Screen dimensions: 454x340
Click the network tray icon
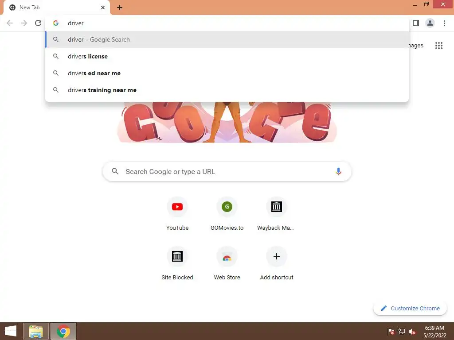pos(402,332)
